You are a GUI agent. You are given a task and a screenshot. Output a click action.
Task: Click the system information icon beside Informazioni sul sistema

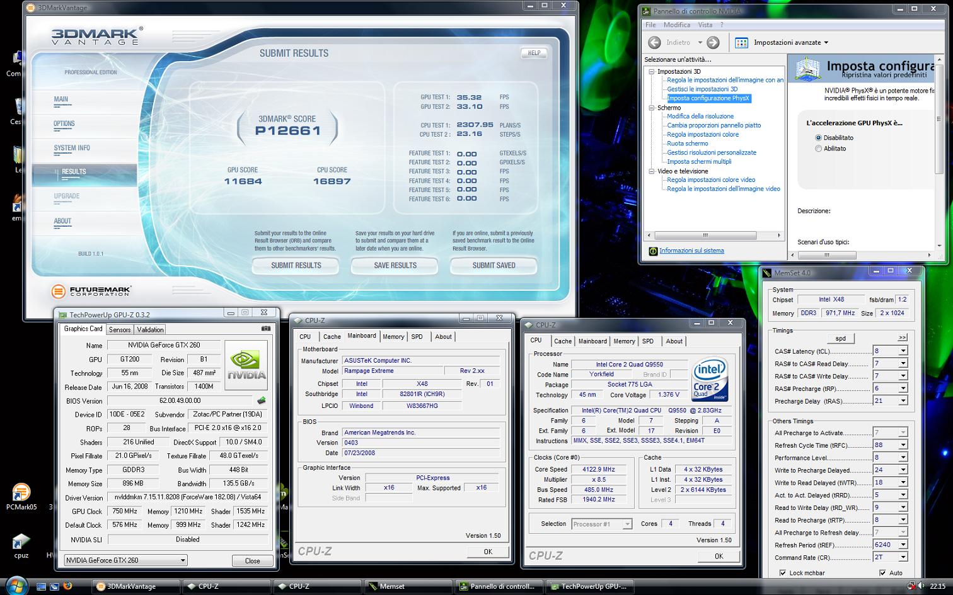coord(653,251)
